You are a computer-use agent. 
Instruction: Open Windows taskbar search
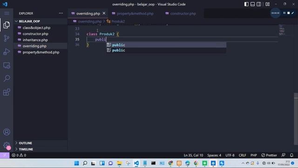coord(85,163)
